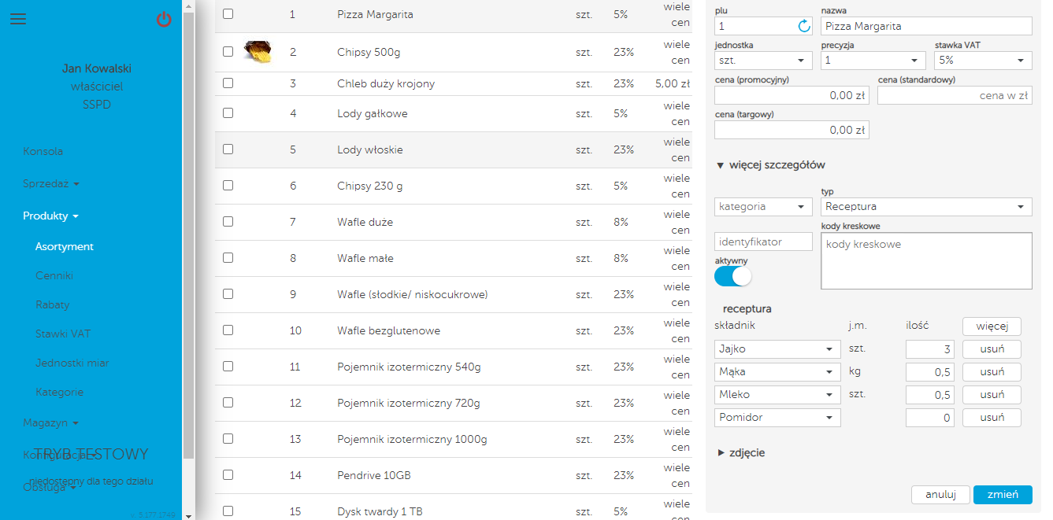
Task: Open the typ Receptura dropdown
Action: pos(925,207)
